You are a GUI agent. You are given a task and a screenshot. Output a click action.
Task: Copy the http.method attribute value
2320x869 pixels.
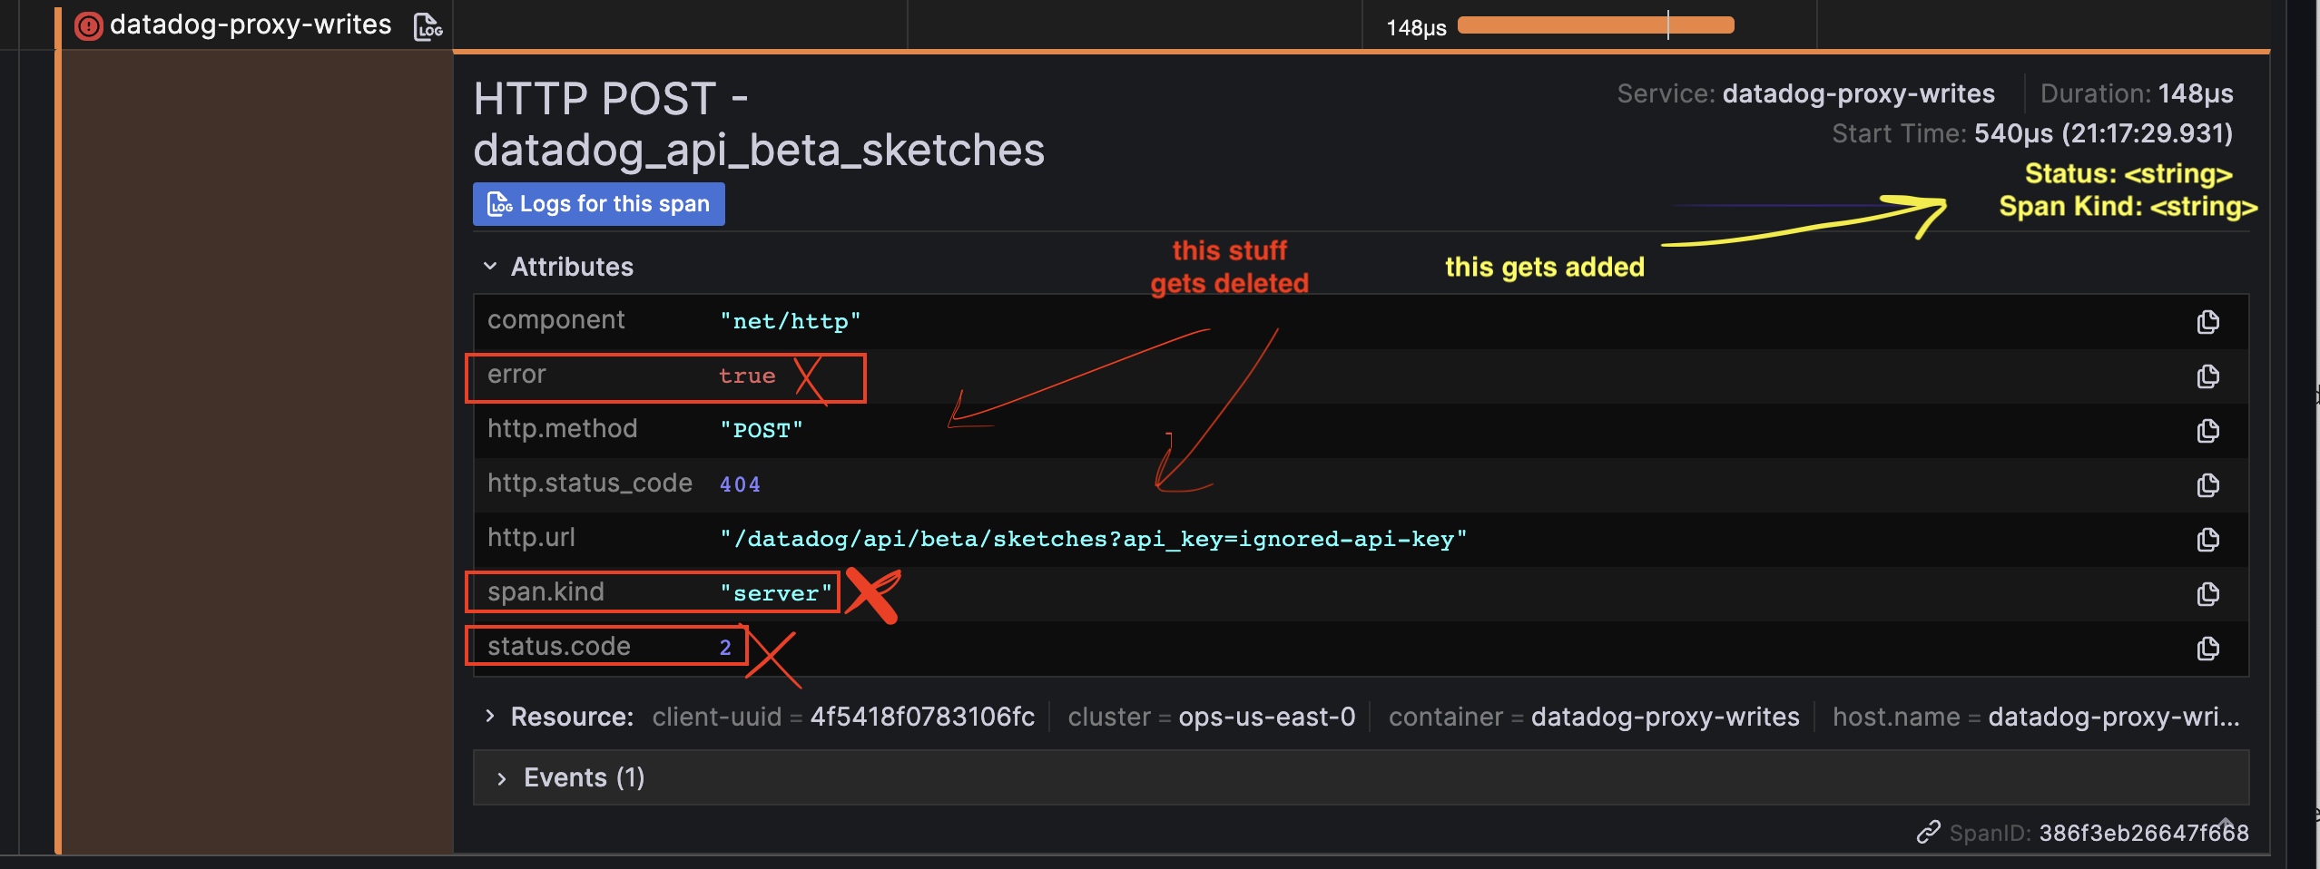pos(2207,432)
